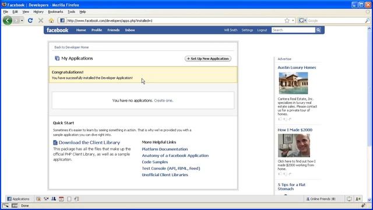Click the friend-add icon at bottom right

tap(358, 199)
